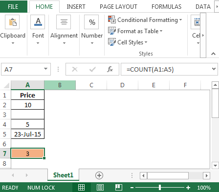
Task: Switch to the DATA tab
Action: click(203, 7)
